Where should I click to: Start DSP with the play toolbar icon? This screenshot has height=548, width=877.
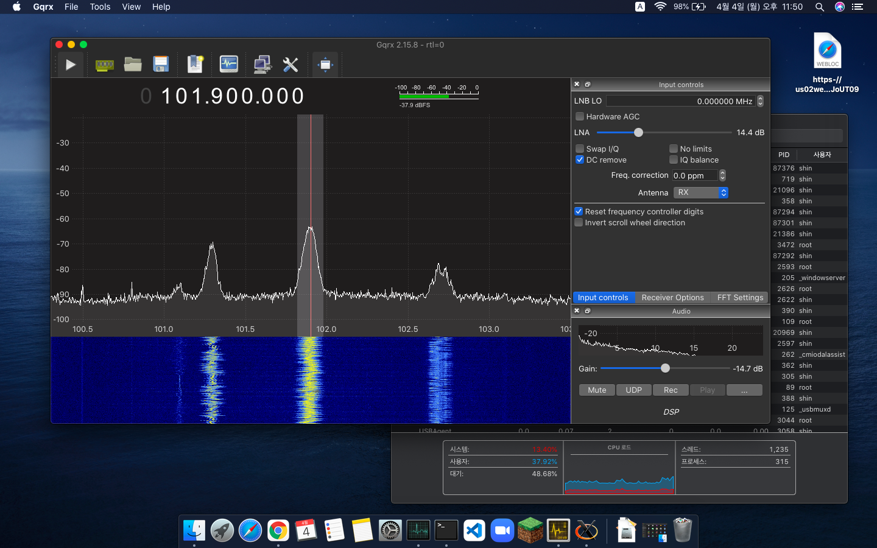pos(71,65)
